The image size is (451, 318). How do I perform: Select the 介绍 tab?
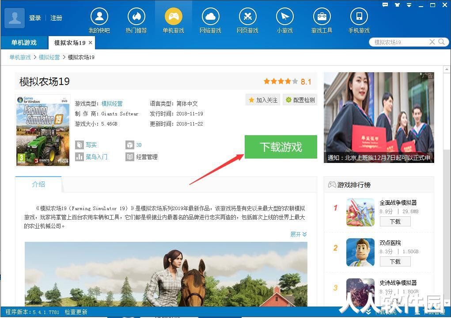point(38,184)
